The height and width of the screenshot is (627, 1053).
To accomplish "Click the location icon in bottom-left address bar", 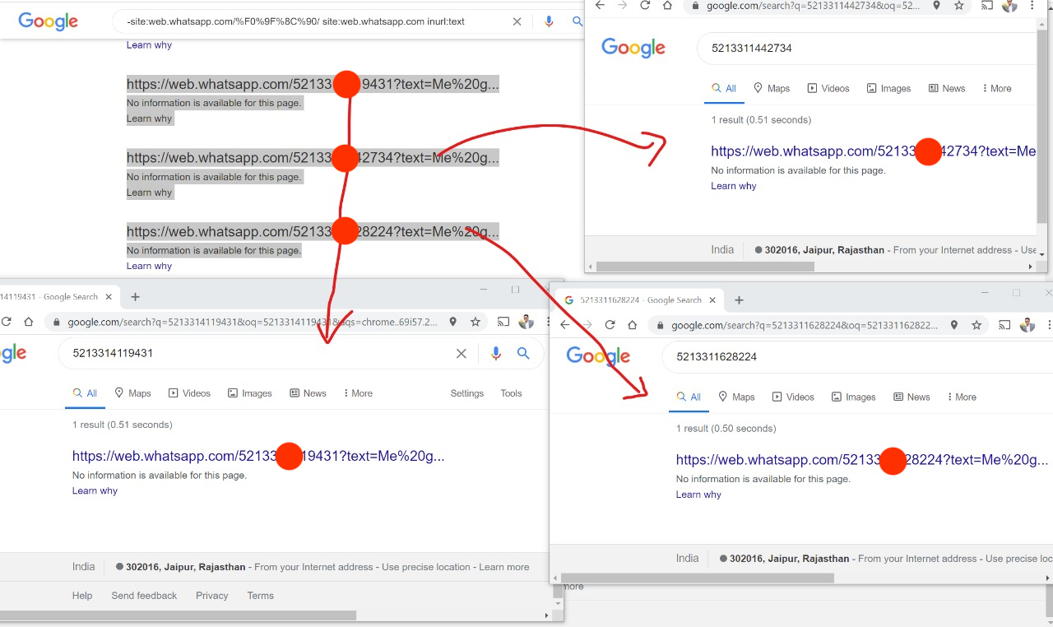I will point(452,322).
